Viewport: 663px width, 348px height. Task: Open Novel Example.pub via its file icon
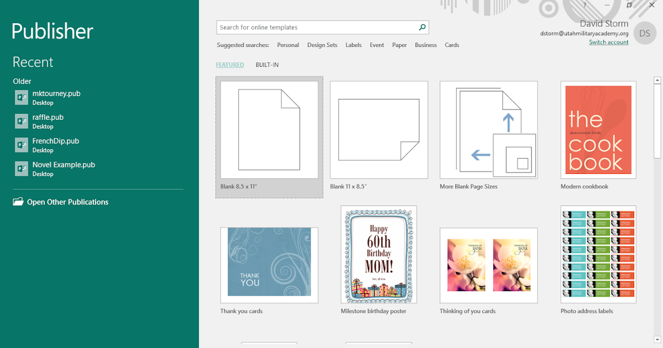(21, 168)
